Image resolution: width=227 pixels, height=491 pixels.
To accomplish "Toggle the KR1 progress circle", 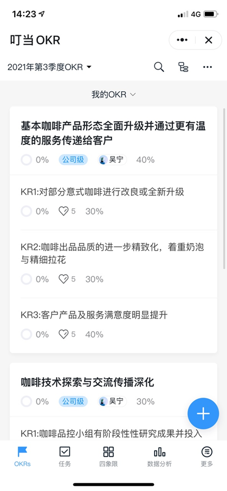I will coord(26,211).
